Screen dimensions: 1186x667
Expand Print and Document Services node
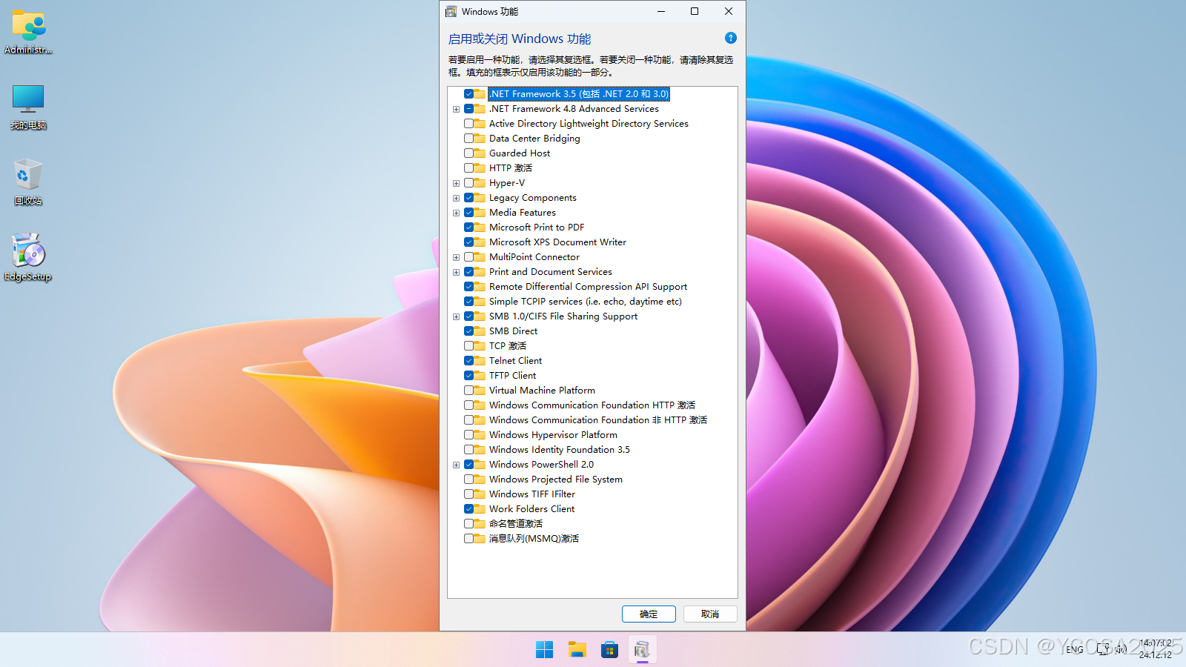coord(457,272)
